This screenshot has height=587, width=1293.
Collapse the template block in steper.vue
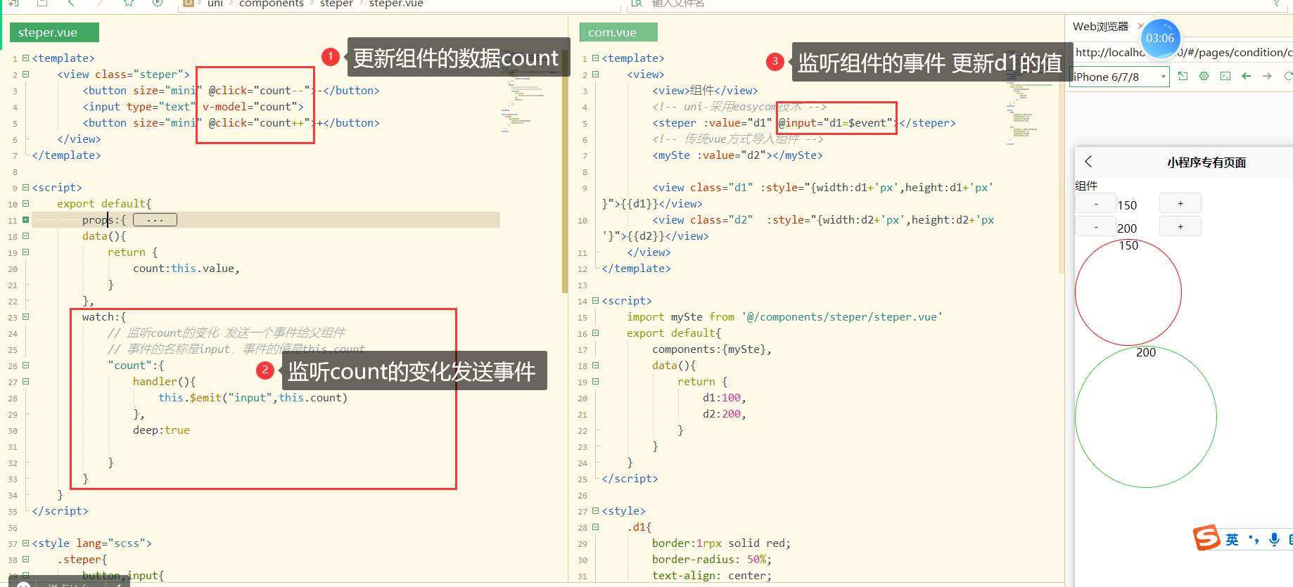tap(26, 58)
